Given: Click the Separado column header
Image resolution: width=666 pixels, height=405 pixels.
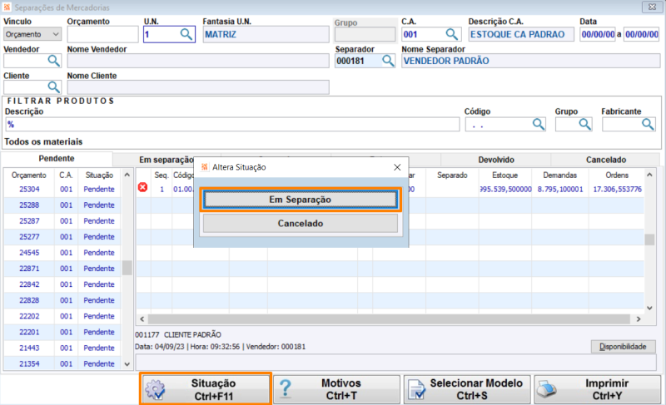Looking at the screenshot, I should pyautogui.click(x=452, y=175).
